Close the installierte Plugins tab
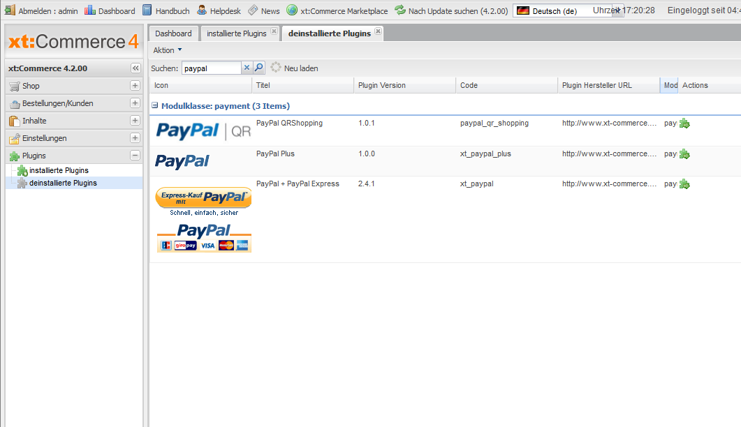This screenshot has height=427, width=741. 274,31
